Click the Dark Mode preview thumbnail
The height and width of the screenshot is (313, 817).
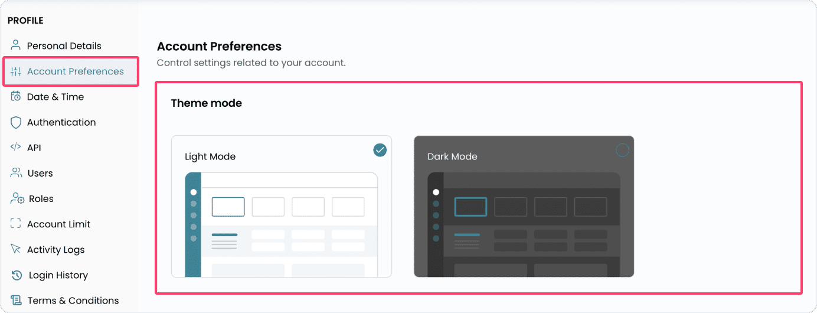coord(524,224)
